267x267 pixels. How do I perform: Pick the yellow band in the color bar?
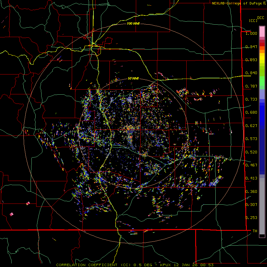262,58
